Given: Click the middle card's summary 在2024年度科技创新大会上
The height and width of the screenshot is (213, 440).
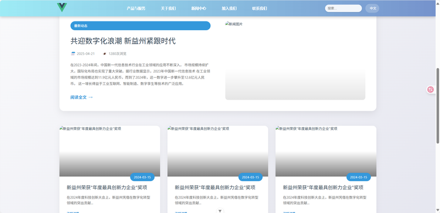Looking at the screenshot, I should tap(217, 200).
